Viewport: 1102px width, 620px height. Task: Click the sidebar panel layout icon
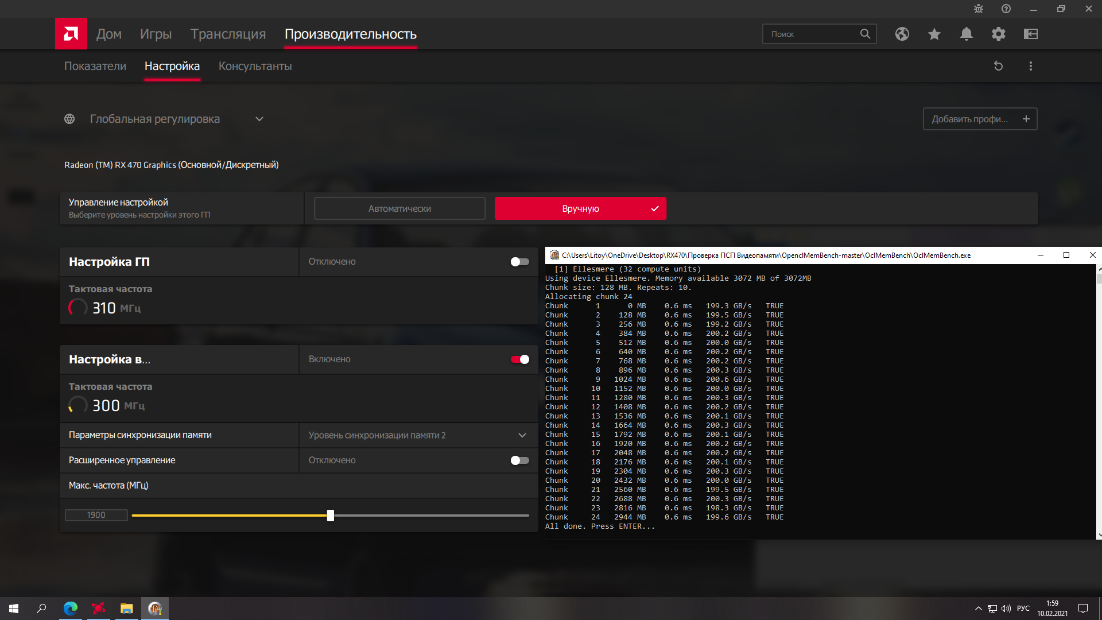pyautogui.click(x=1030, y=34)
